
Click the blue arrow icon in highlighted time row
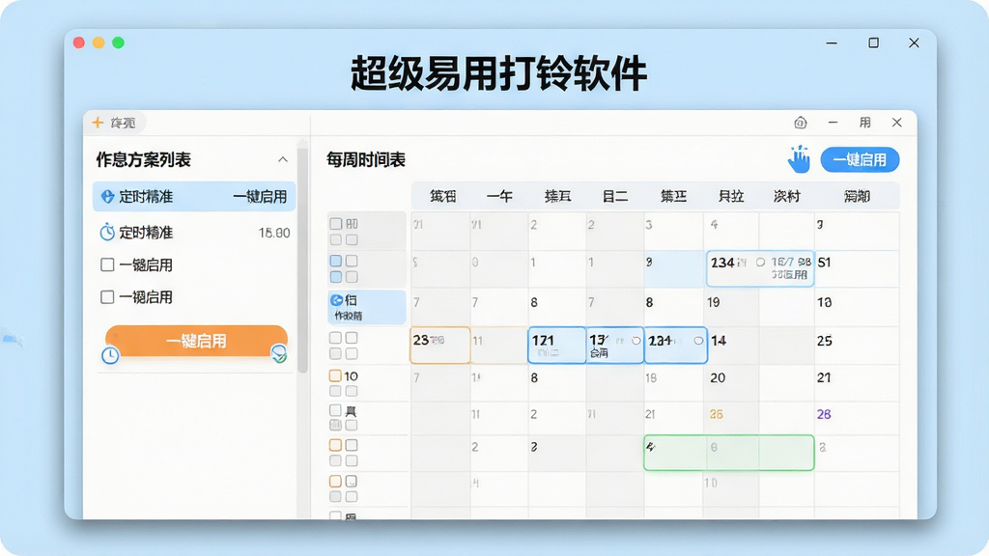coord(337,300)
